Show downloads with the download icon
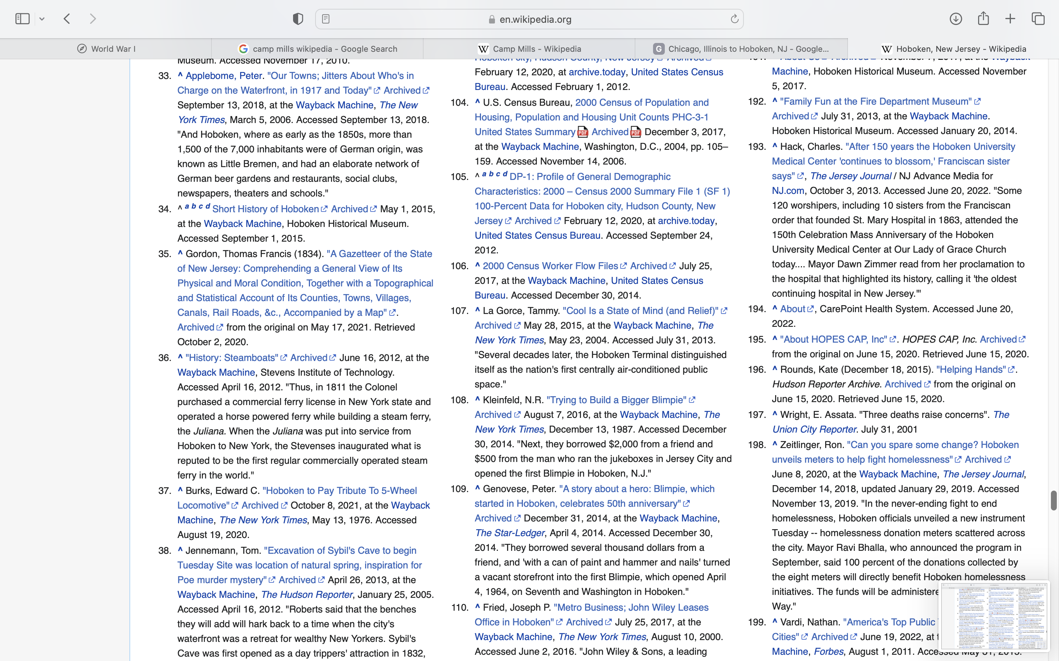Screen dimensions: 1059x661 click(956, 19)
